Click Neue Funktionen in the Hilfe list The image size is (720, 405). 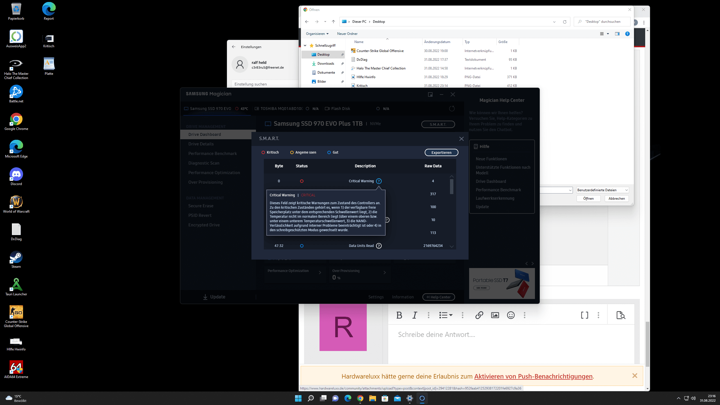[x=491, y=159]
